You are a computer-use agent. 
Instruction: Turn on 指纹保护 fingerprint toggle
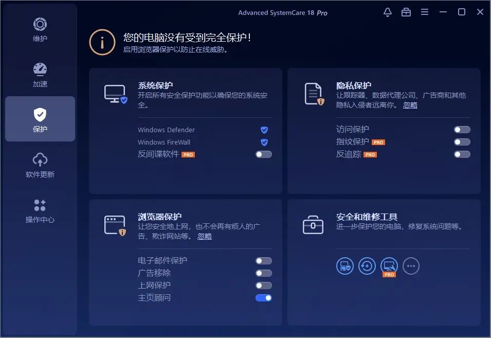(x=462, y=142)
